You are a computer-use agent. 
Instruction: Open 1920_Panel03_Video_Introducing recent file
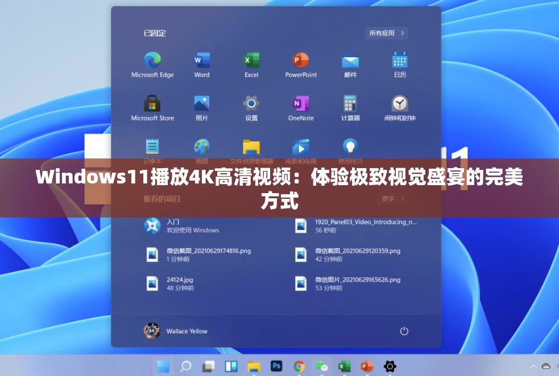coord(356,225)
